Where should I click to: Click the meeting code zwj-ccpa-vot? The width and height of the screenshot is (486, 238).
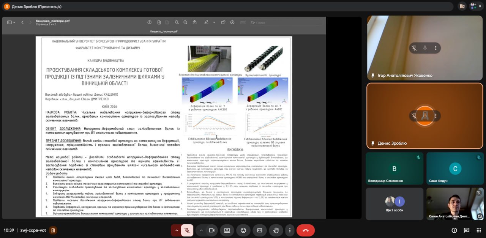(x=33, y=230)
